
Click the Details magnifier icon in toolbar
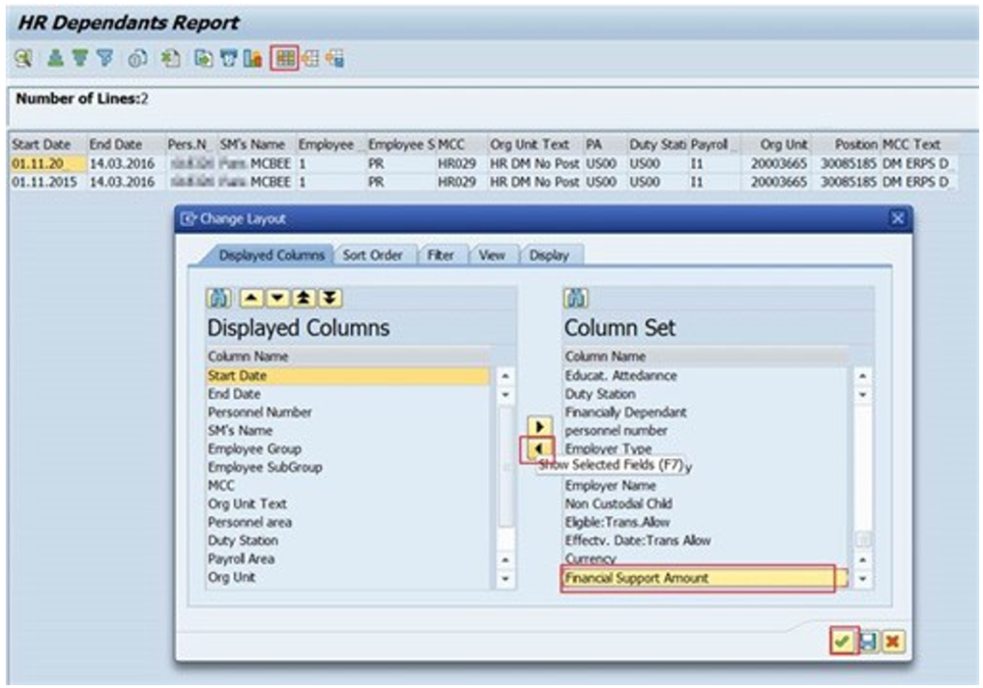24,59
